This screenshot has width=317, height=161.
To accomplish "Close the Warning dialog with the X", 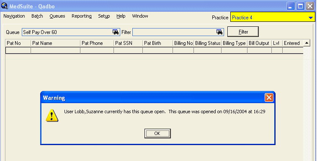I will 269,98.
